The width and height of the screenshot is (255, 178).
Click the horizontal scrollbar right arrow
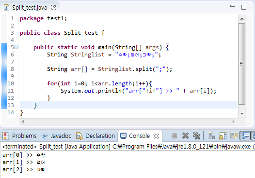tap(234, 122)
